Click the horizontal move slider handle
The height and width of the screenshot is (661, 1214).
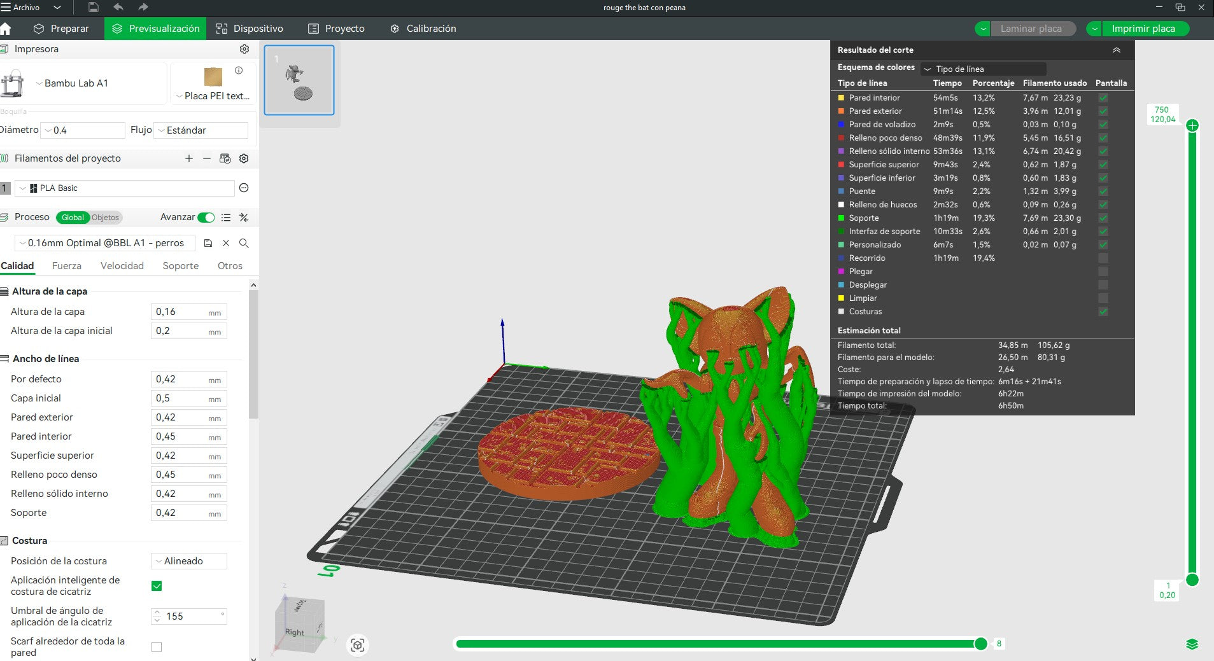981,644
